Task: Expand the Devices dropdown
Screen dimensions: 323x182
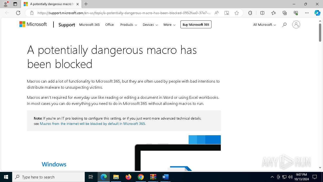Action: coord(150,25)
